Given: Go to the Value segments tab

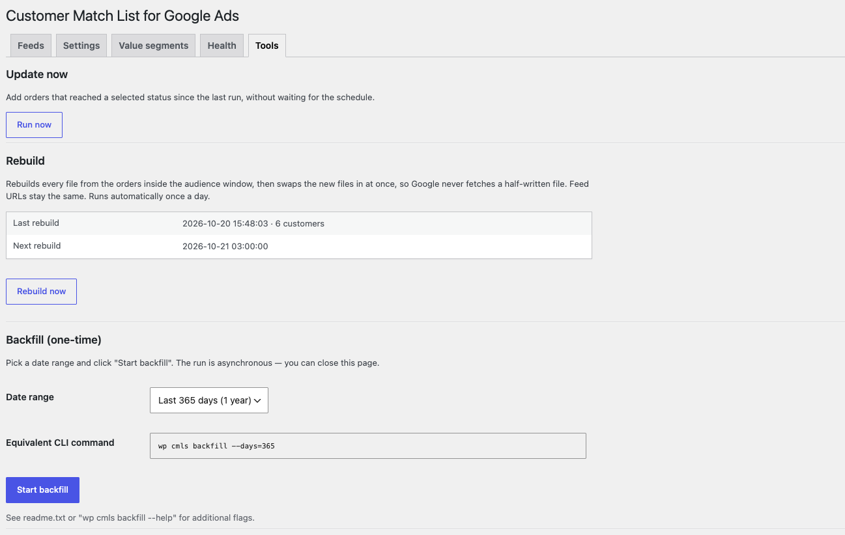Looking at the screenshot, I should point(154,46).
